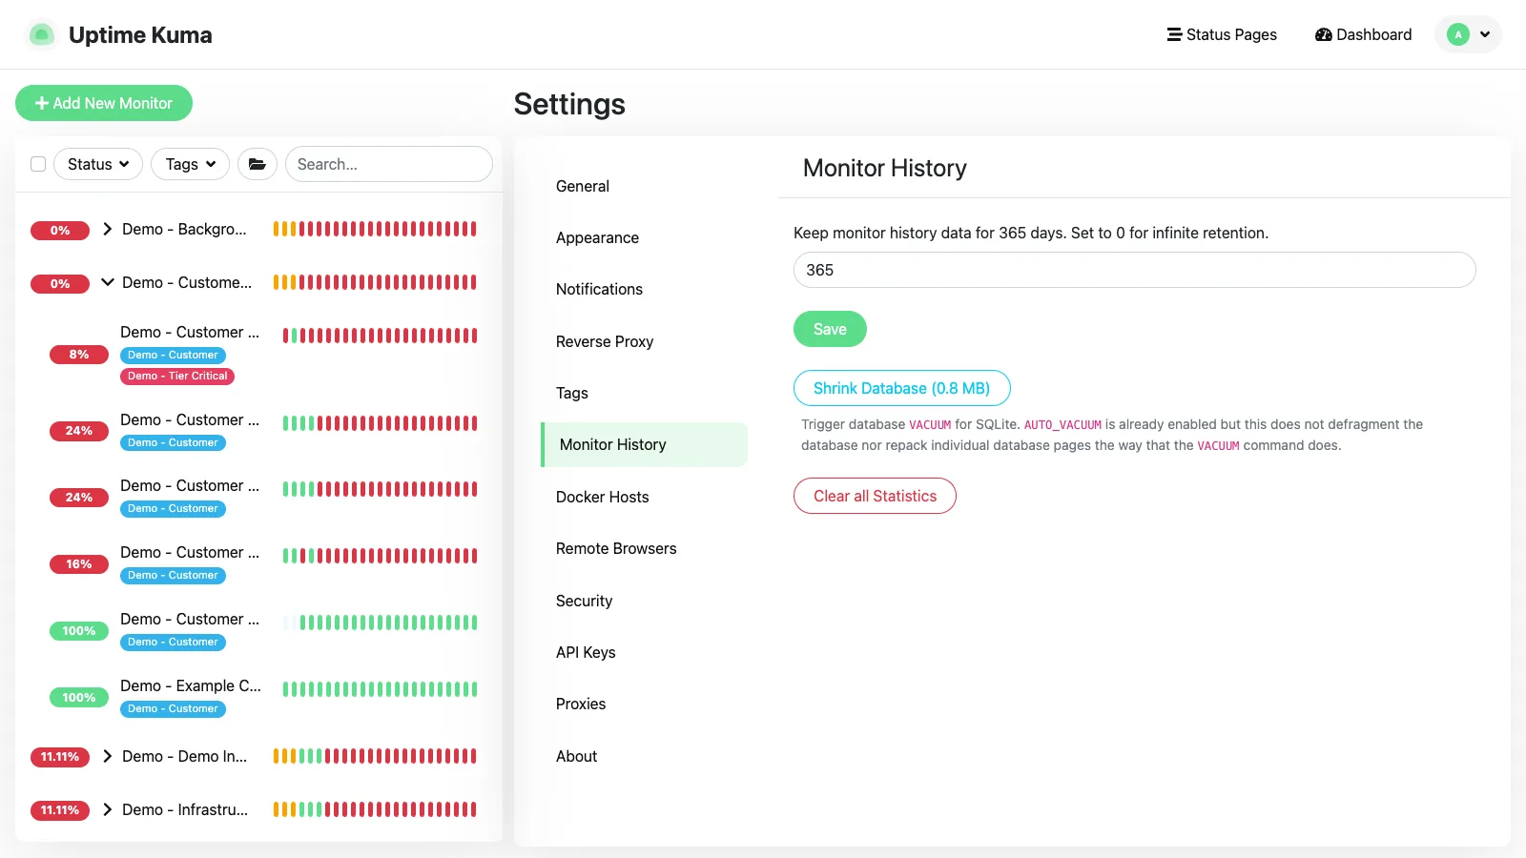The image size is (1526, 858).
Task: Open the Tags filter dropdown
Action: point(191,164)
